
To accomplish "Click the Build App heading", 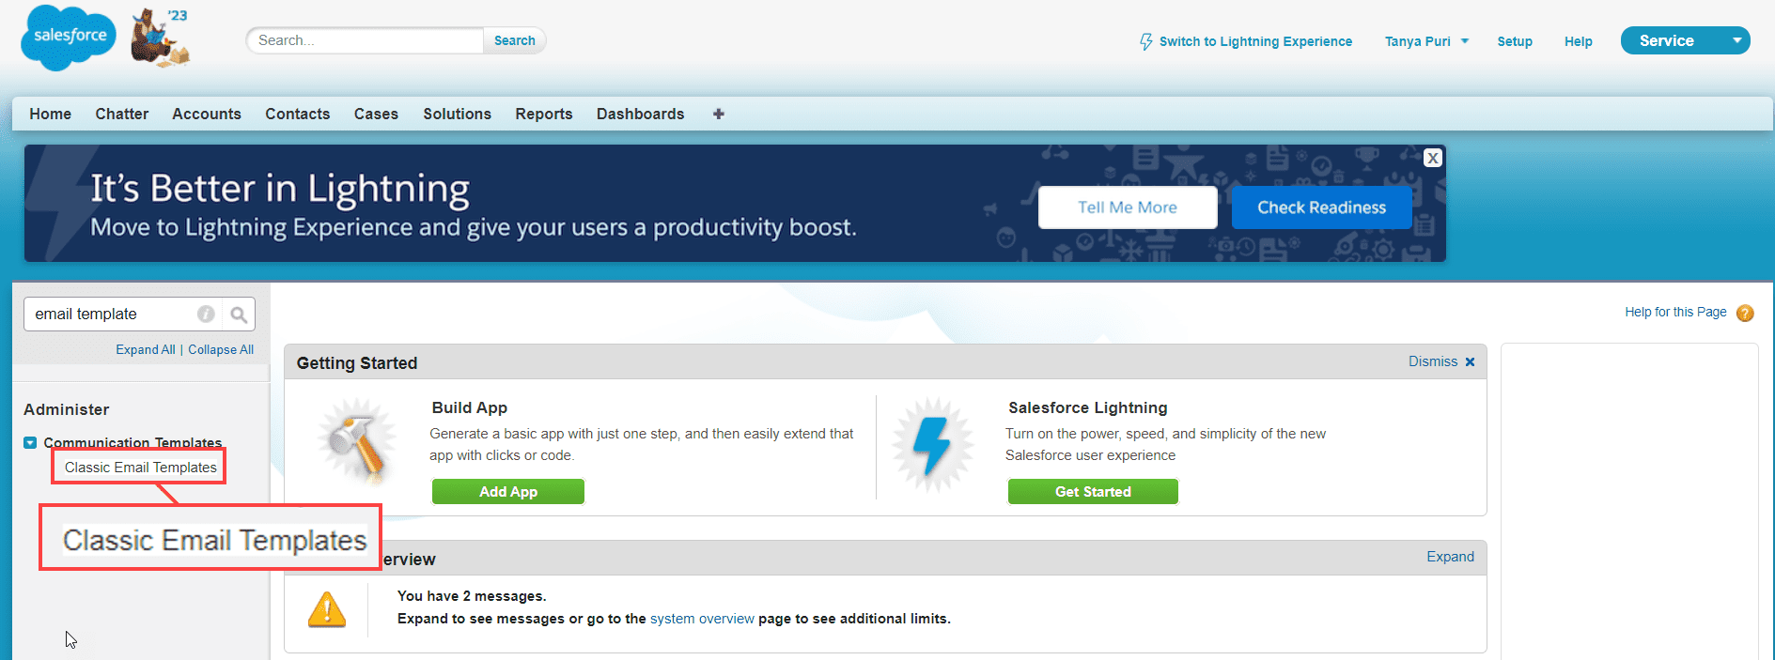I will coord(470,407).
